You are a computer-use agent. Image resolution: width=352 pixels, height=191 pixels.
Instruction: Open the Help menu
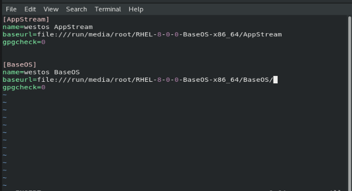136,9
